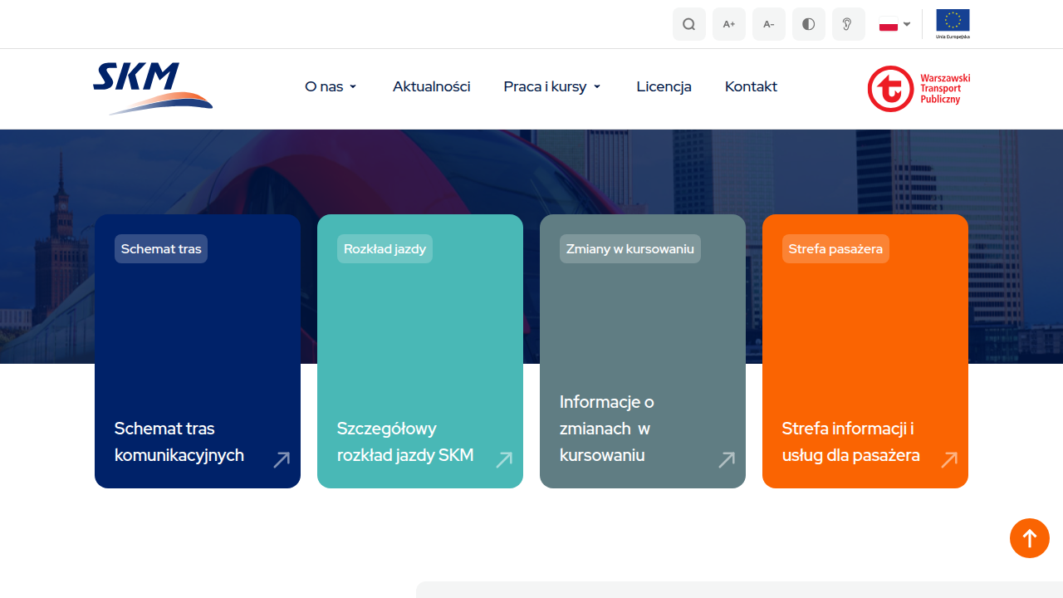Image resolution: width=1063 pixels, height=598 pixels.
Task: Click the hearing accessibility ear icon
Action: 848,24
